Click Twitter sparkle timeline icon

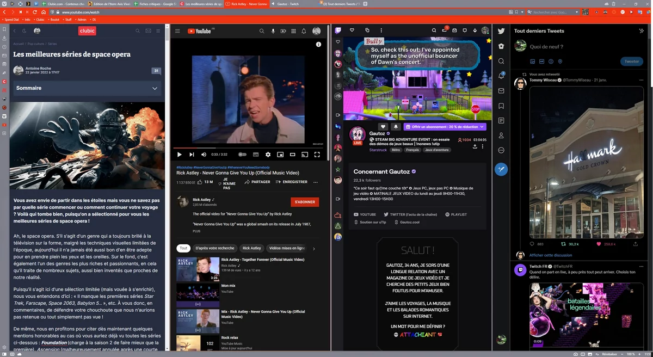(642, 31)
